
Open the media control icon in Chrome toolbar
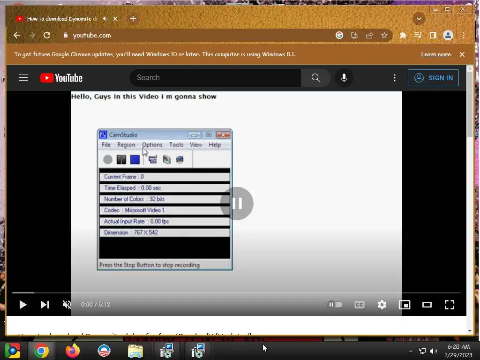tap(418, 35)
